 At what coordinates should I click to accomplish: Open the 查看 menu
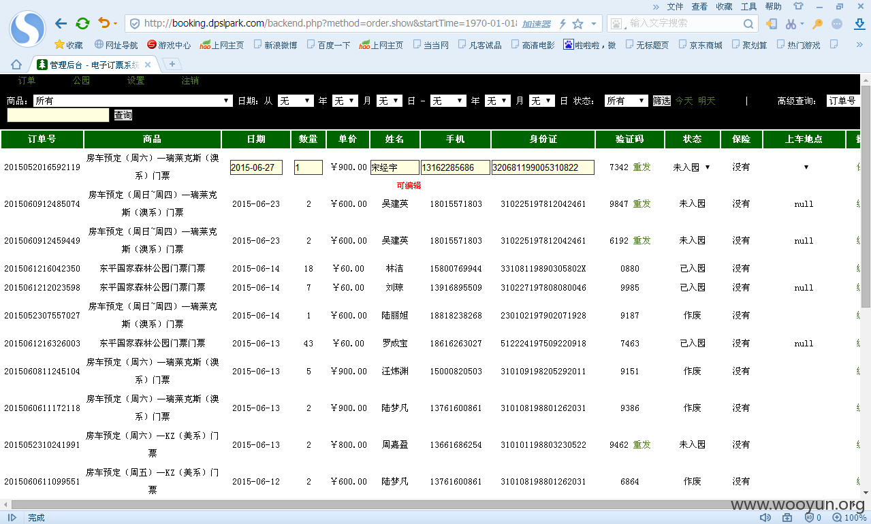coord(699,6)
